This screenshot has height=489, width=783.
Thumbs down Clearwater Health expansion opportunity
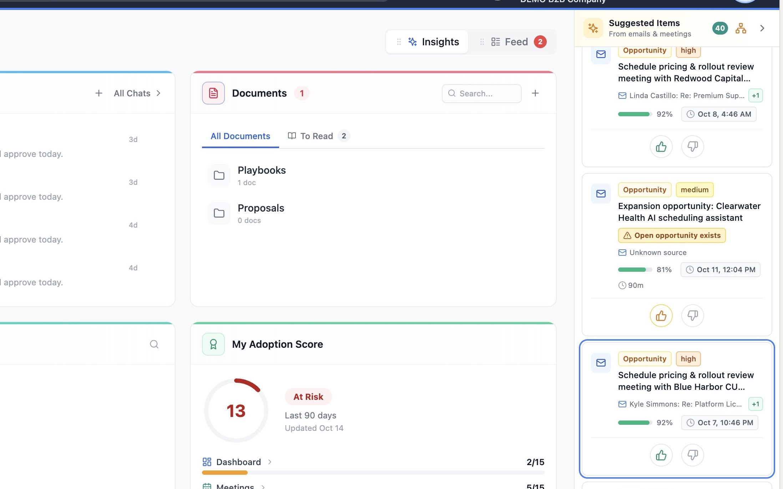tap(692, 316)
